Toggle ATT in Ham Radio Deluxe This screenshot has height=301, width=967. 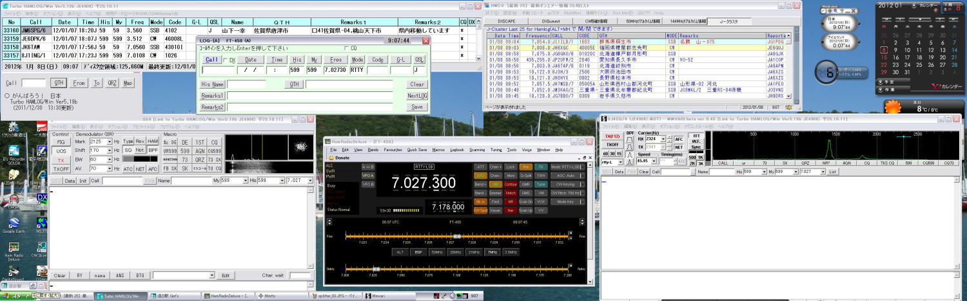coord(480,167)
